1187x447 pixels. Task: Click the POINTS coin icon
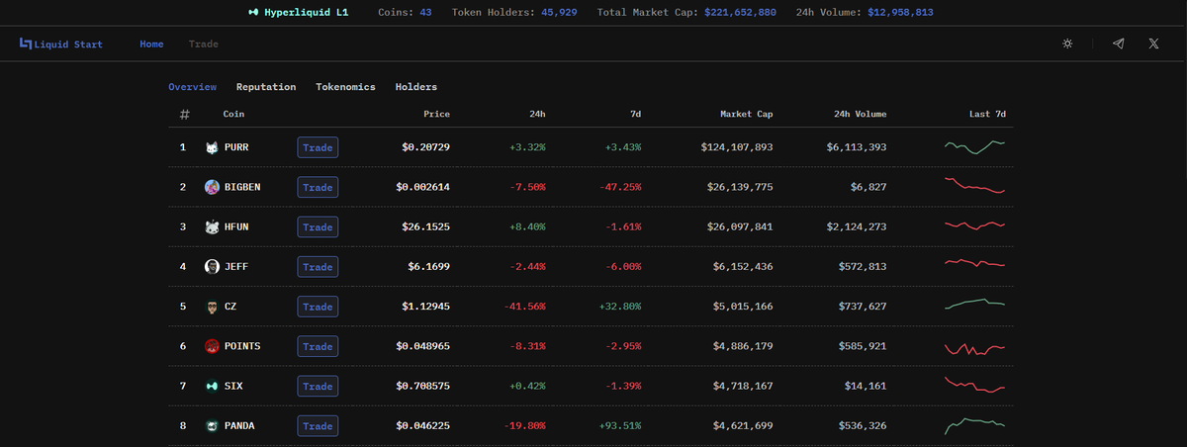tap(212, 346)
